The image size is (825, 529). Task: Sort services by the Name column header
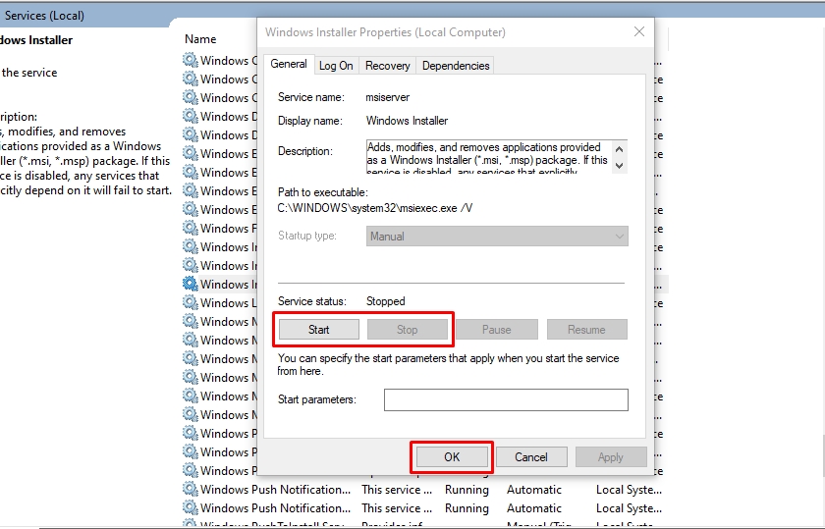(x=200, y=39)
